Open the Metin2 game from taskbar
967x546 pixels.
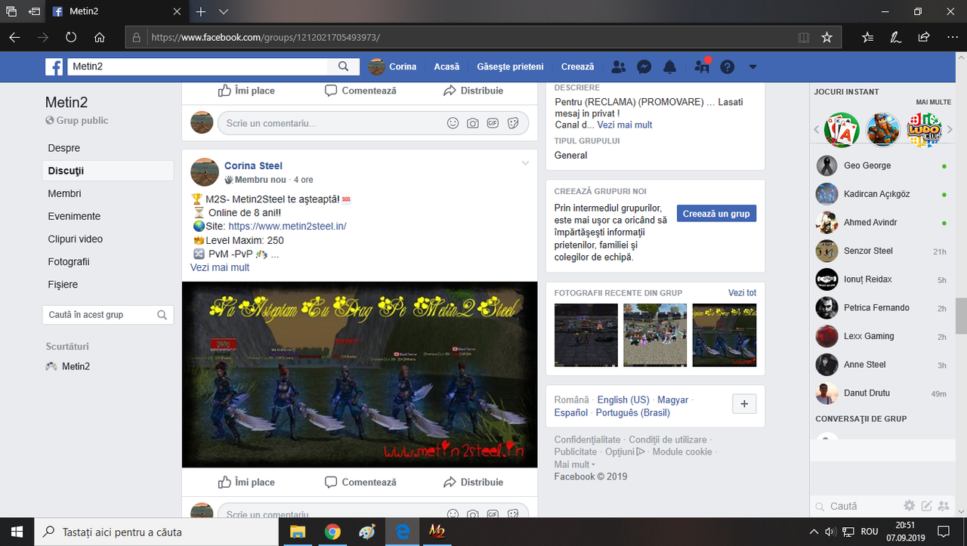point(437,532)
